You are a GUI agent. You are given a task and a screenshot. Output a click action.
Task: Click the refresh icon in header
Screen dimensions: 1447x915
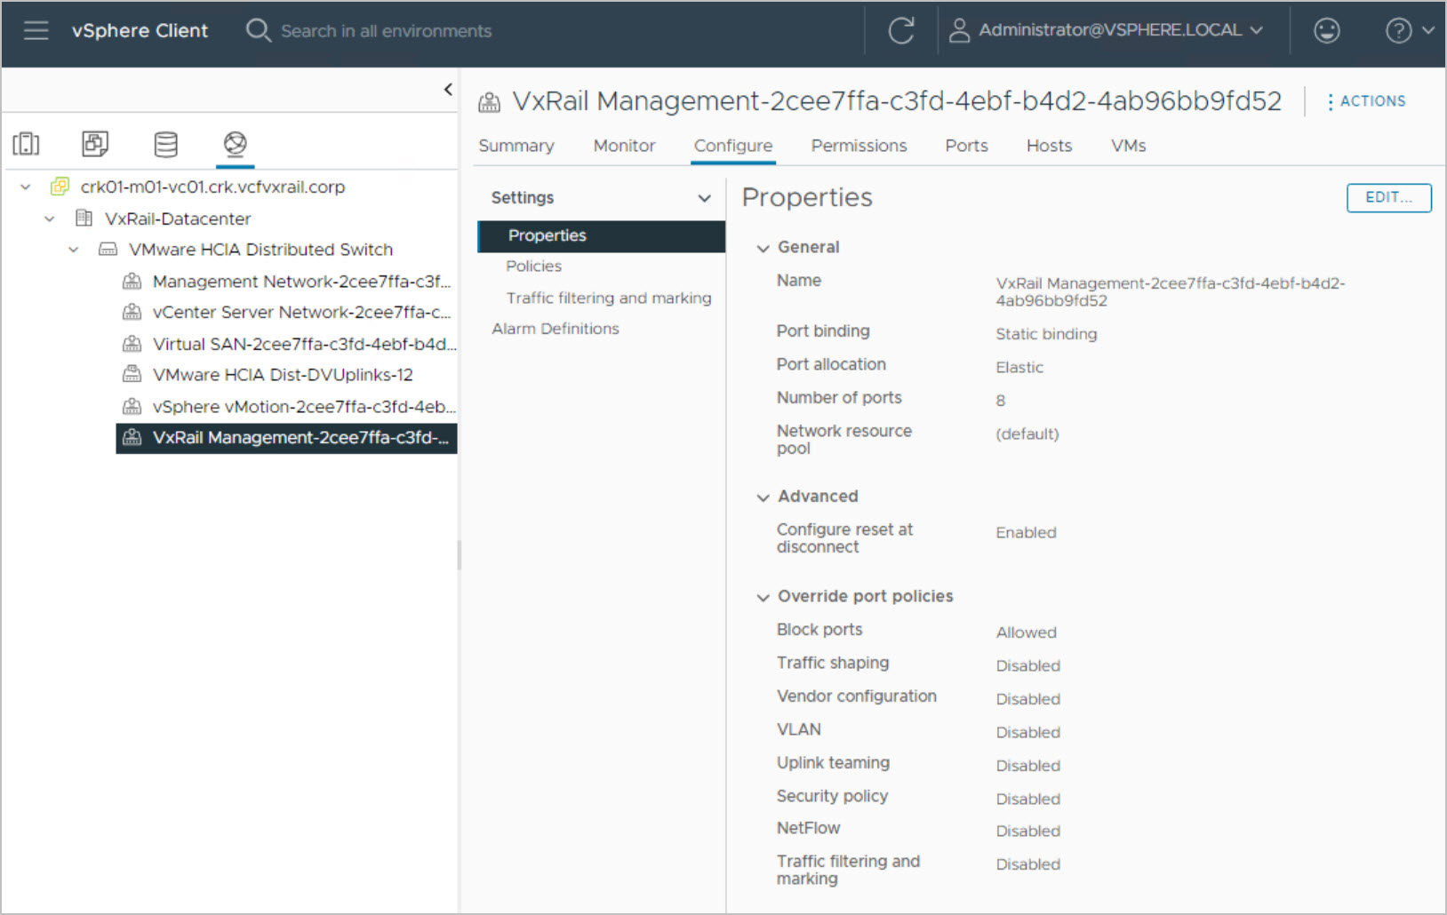[900, 31]
